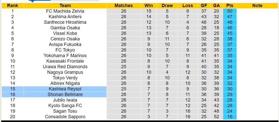
Task: Click Sagan Tosu's 24 points cell
Action: [230, 111]
